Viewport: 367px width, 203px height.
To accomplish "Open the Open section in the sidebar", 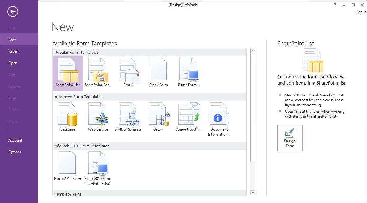I will [x=13, y=63].
